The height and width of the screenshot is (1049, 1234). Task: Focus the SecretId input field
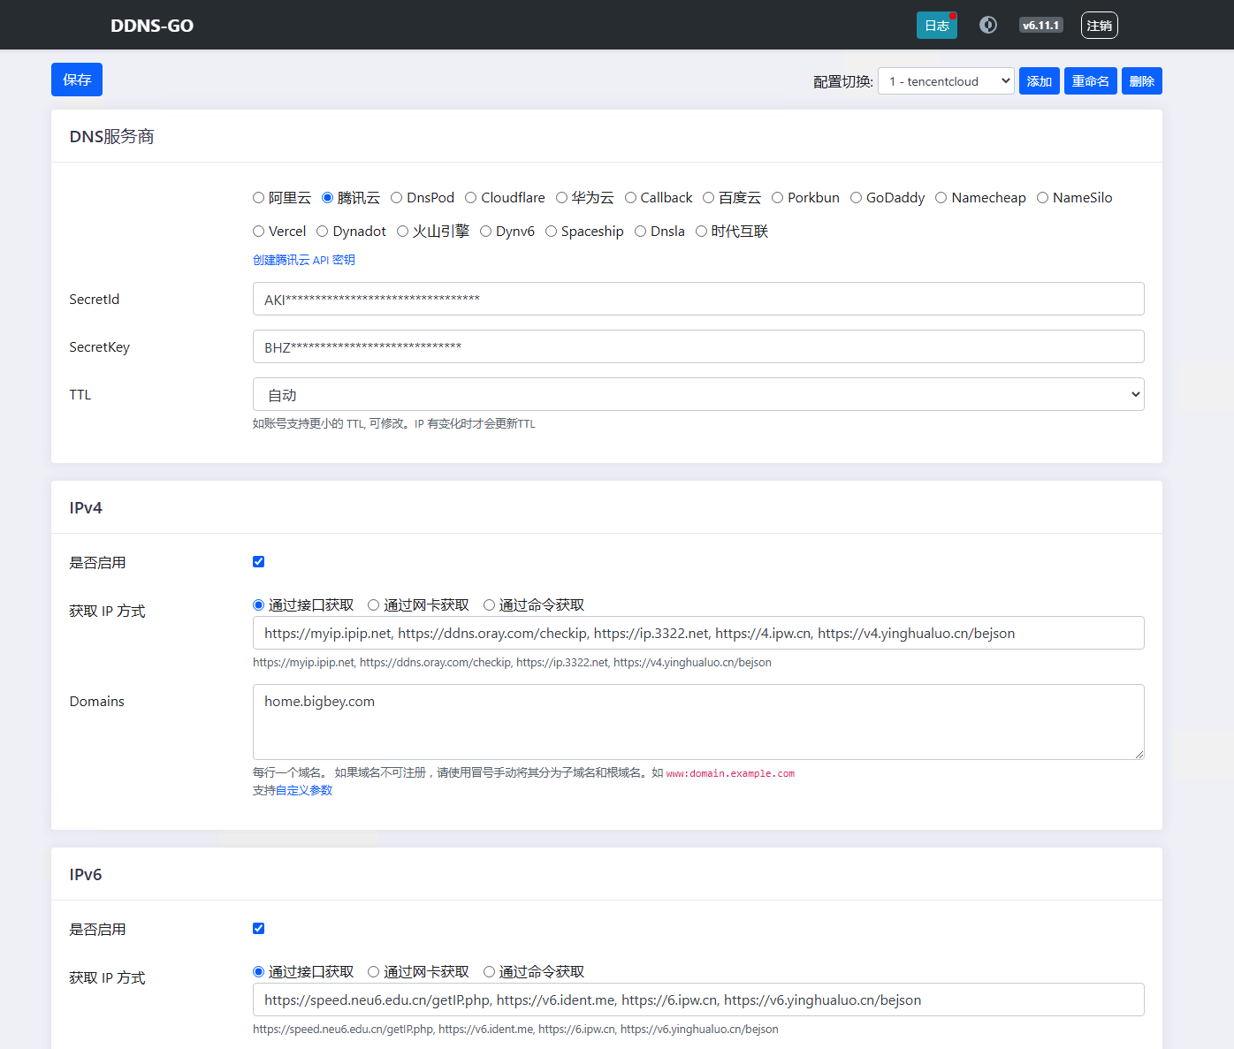pyautogui.click(x=698, y=299)
